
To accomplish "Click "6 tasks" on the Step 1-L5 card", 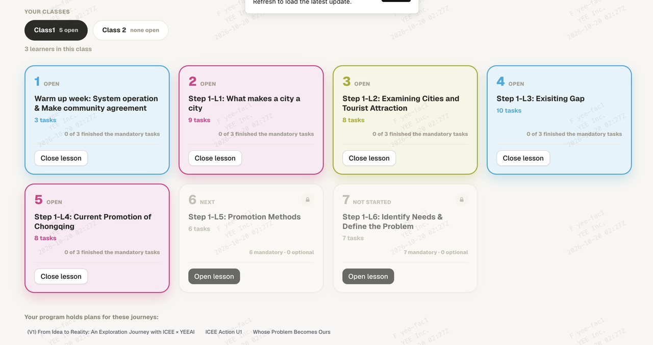I will (199, 229).
